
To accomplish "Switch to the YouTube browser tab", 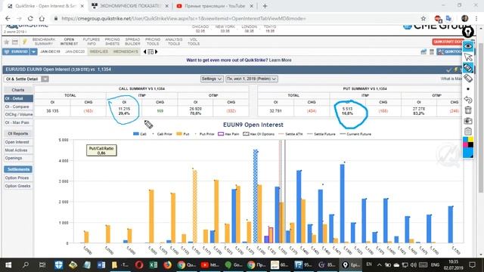I will [215, 6].
